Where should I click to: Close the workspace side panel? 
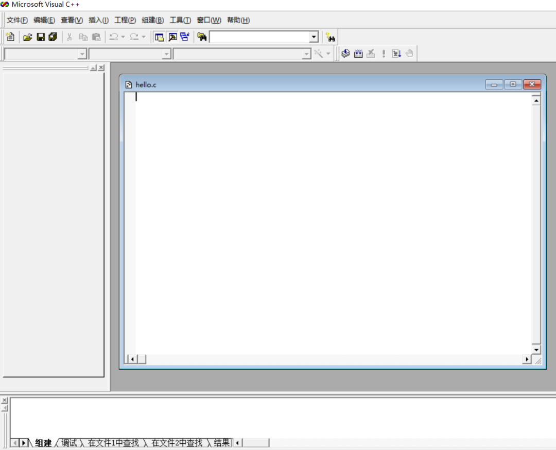[101, 68]
